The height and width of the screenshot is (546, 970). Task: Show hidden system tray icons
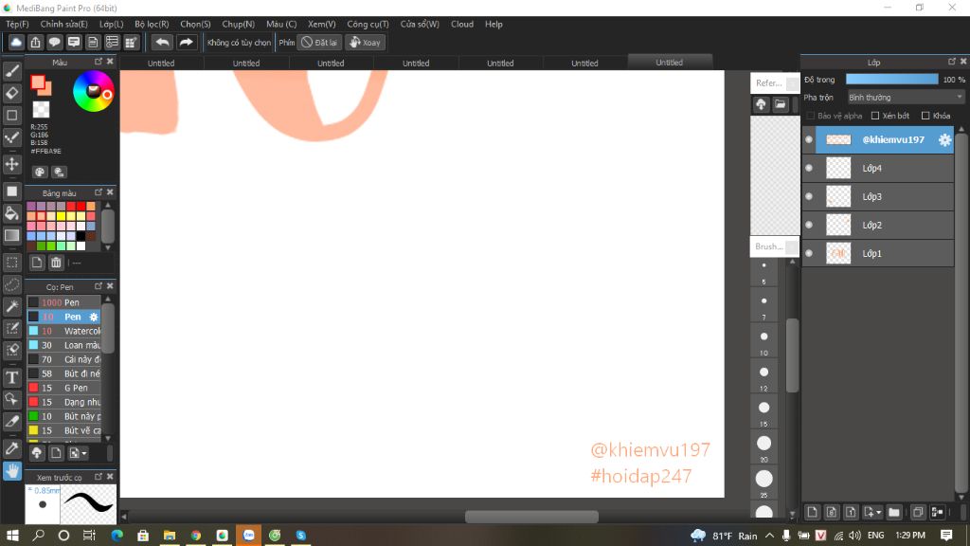[769, 536]
